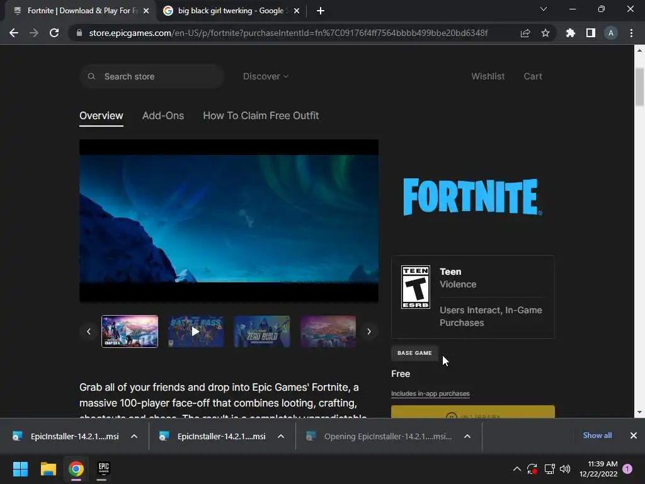This screenshot has width=645, height=484.
Task: Play the Battle Pass video thumbnail
Action: click(196, 331)
